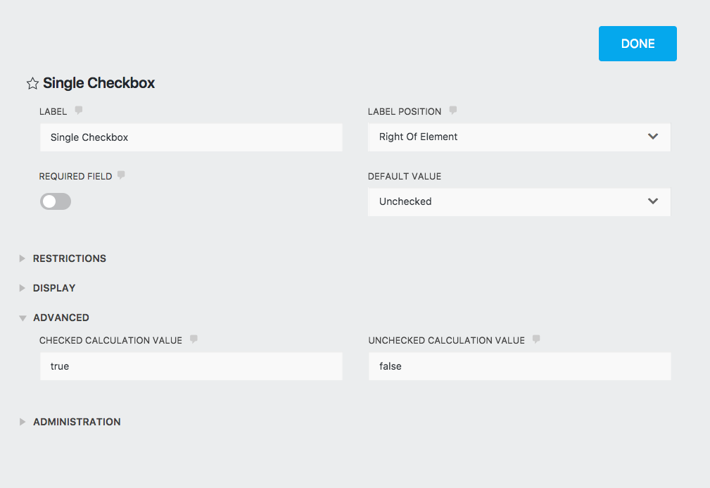Click the star icon beside Single Checkbox title
Image resolution: width=710 pixels, height=488 pixels.
[32, 84]
